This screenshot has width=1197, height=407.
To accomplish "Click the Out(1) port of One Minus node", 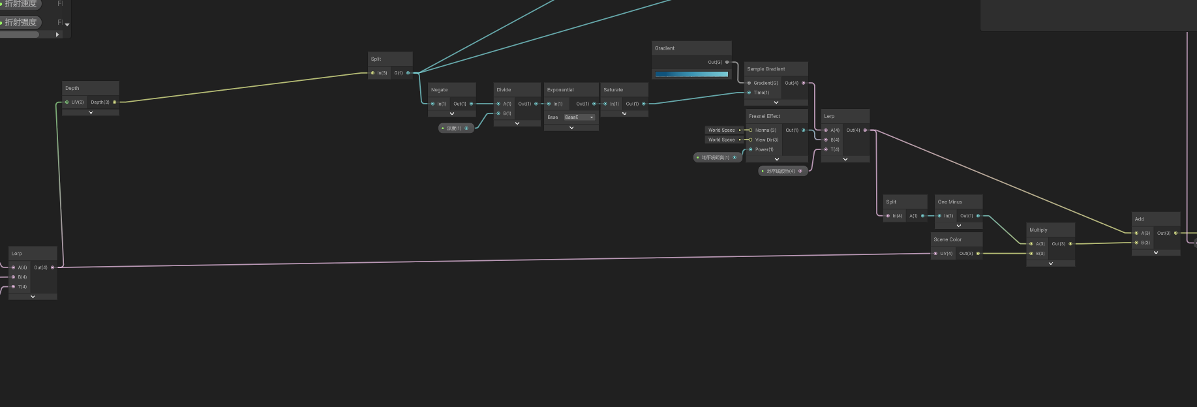I will coord(978,216).
